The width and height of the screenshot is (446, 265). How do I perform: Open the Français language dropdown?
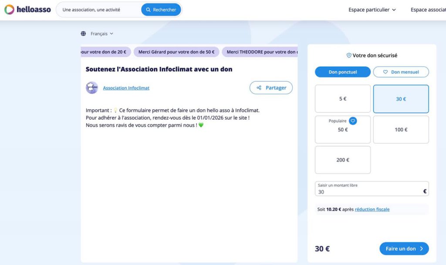[101, 34]
